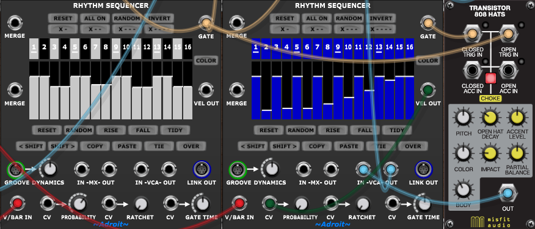
Task: Click the step 8 velocity bar, left sequencer
Action: pyautogui.click(x=106, y=91)
